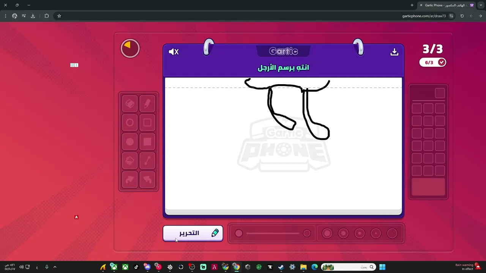Reload the page with the refresh icon
Screen dimensions: 486x273
(x=462, y=16)
